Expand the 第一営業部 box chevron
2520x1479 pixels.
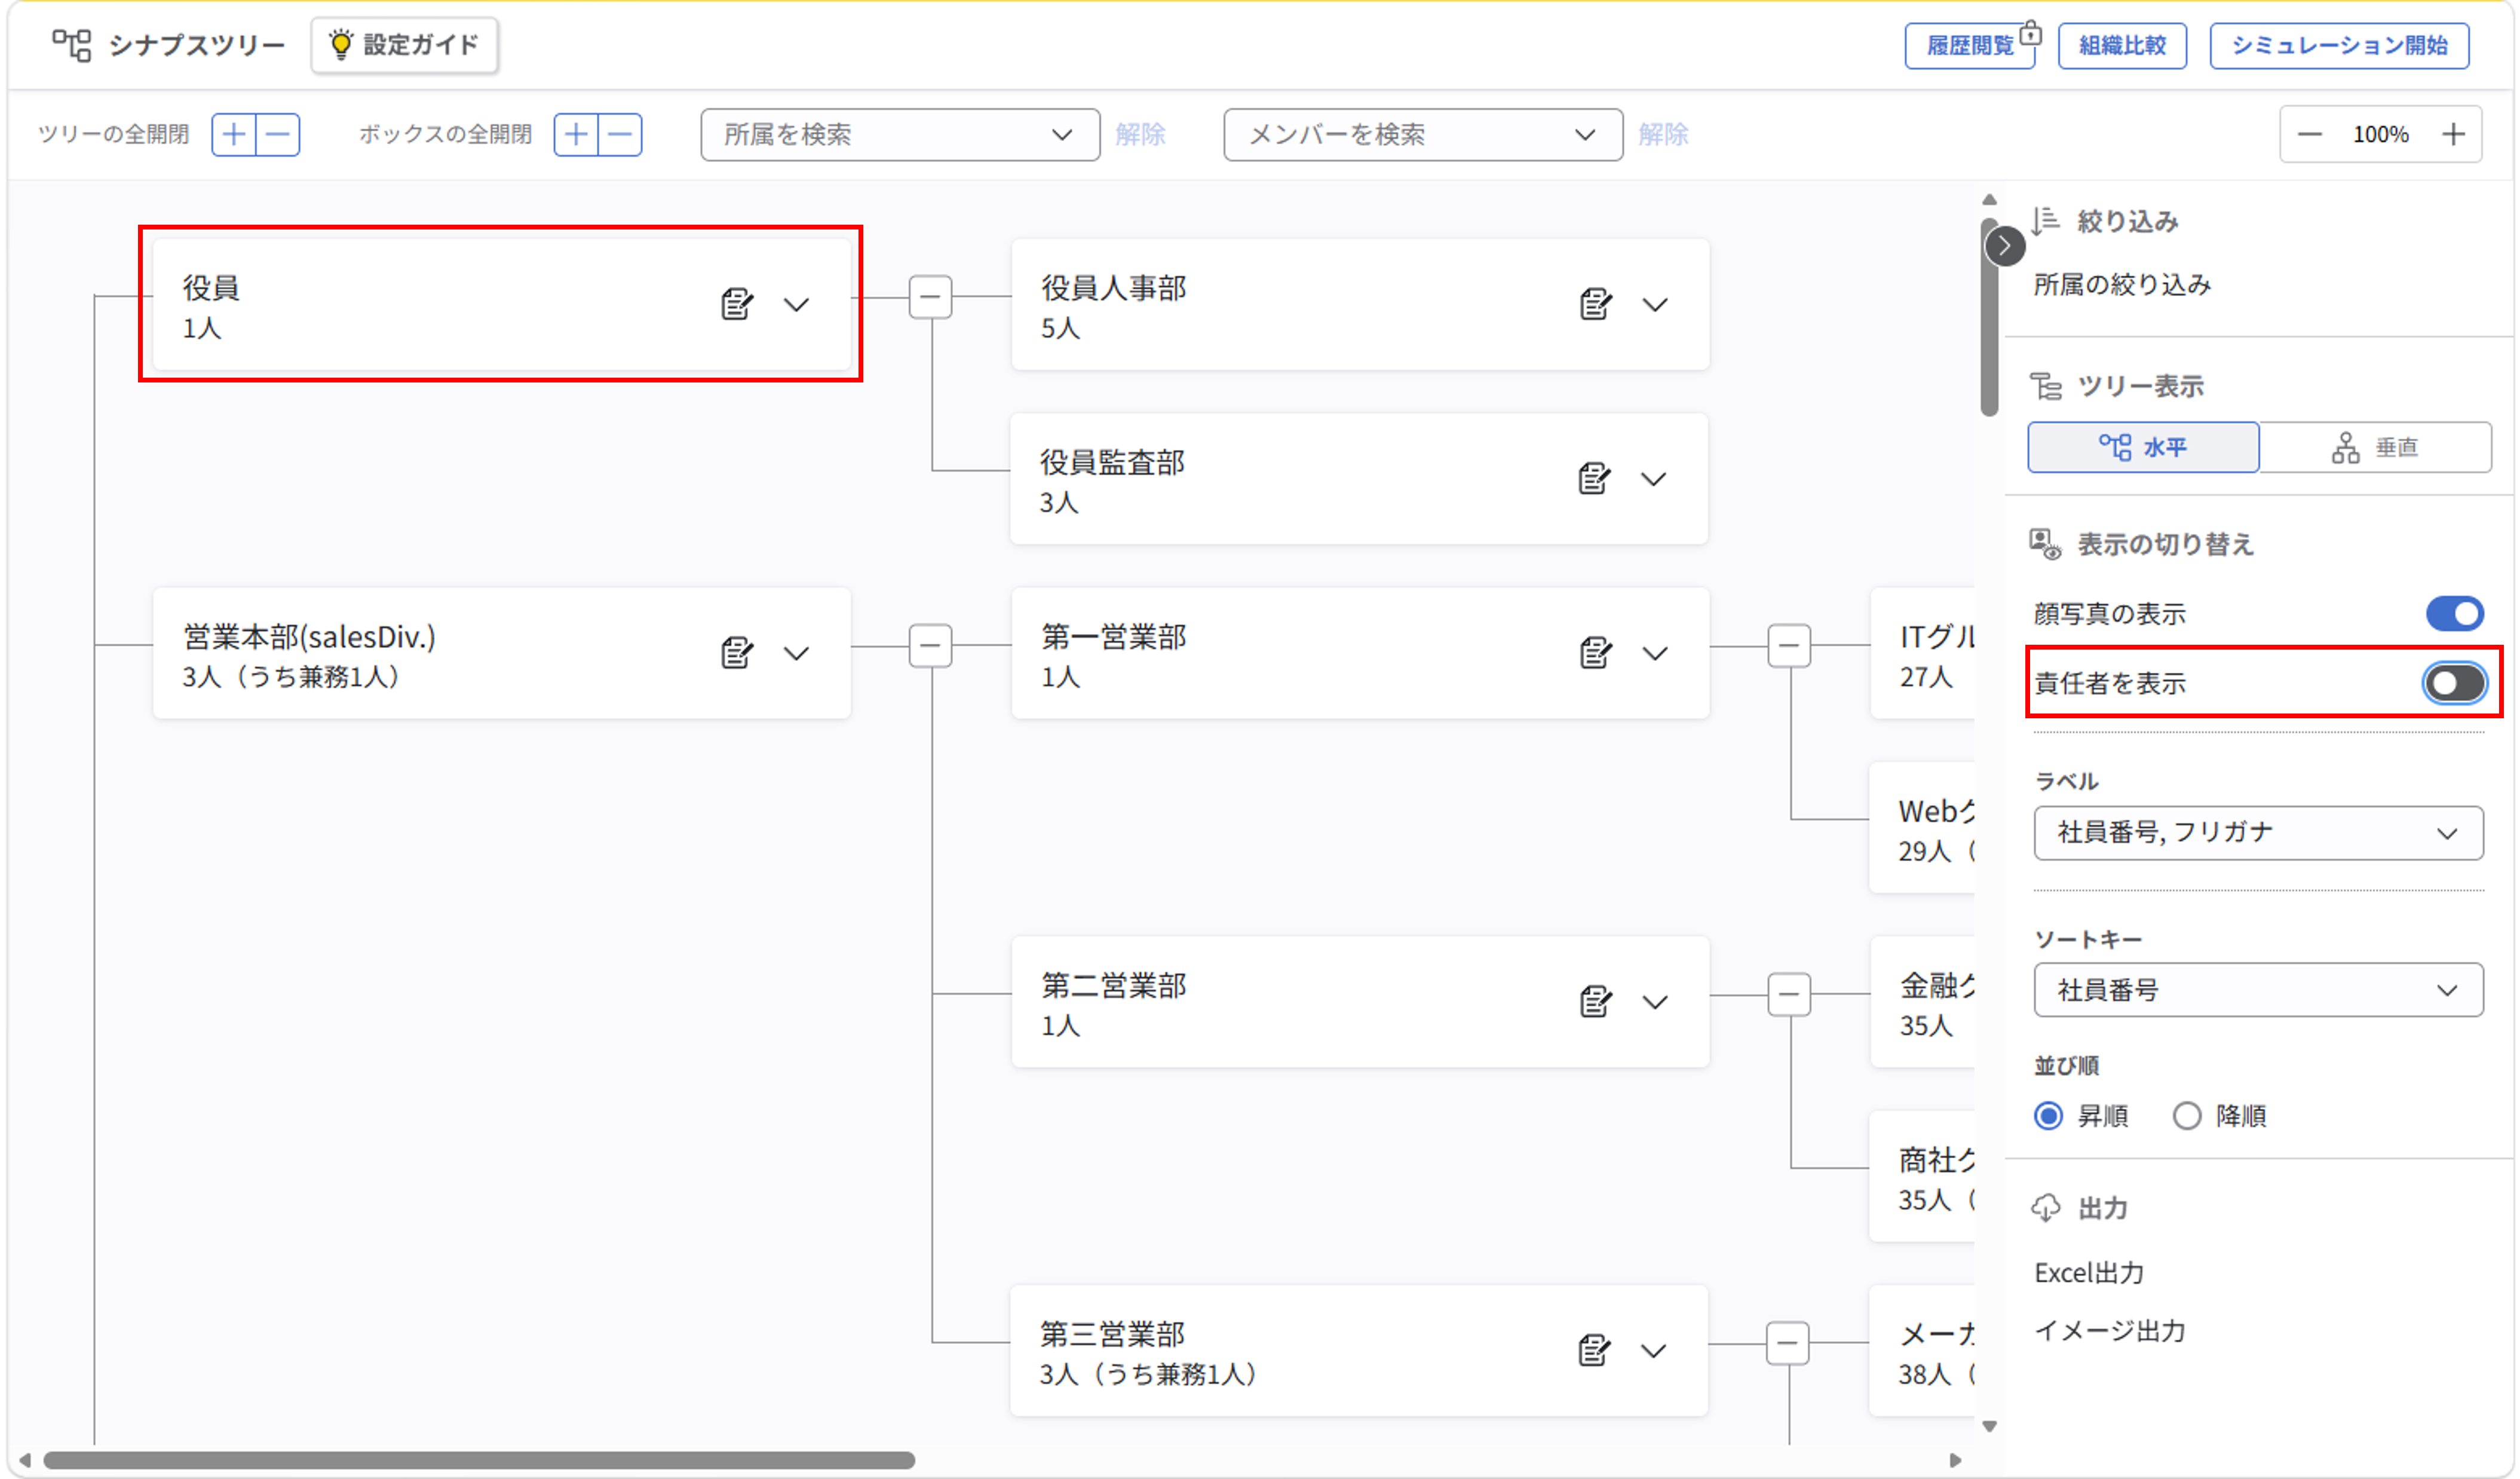[x=1655, y=653]
